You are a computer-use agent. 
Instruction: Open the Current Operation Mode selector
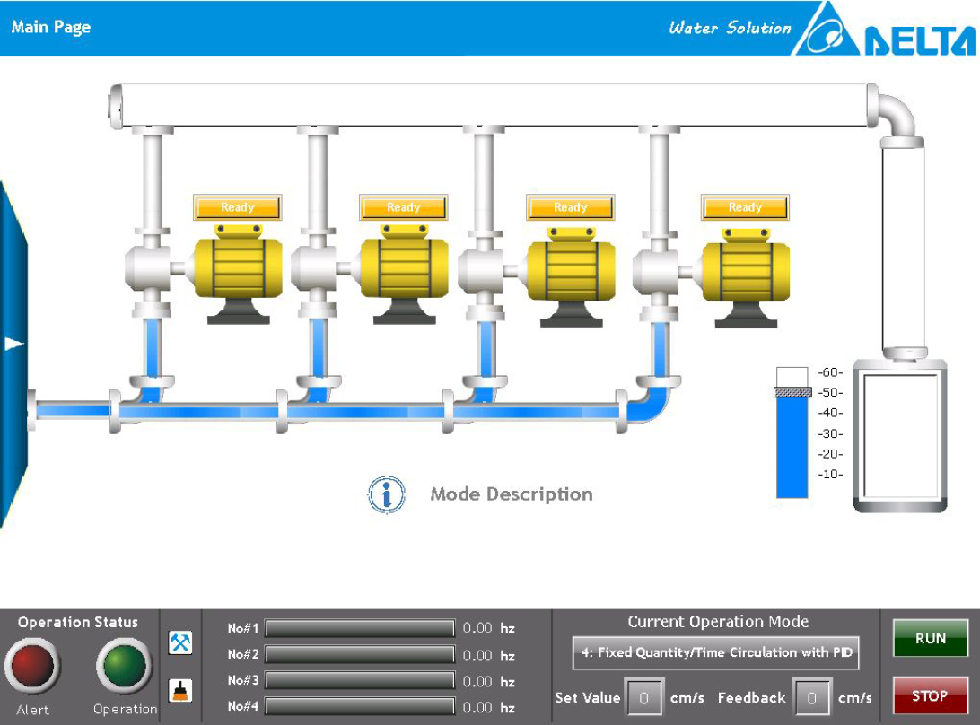[x=716, y=653]
